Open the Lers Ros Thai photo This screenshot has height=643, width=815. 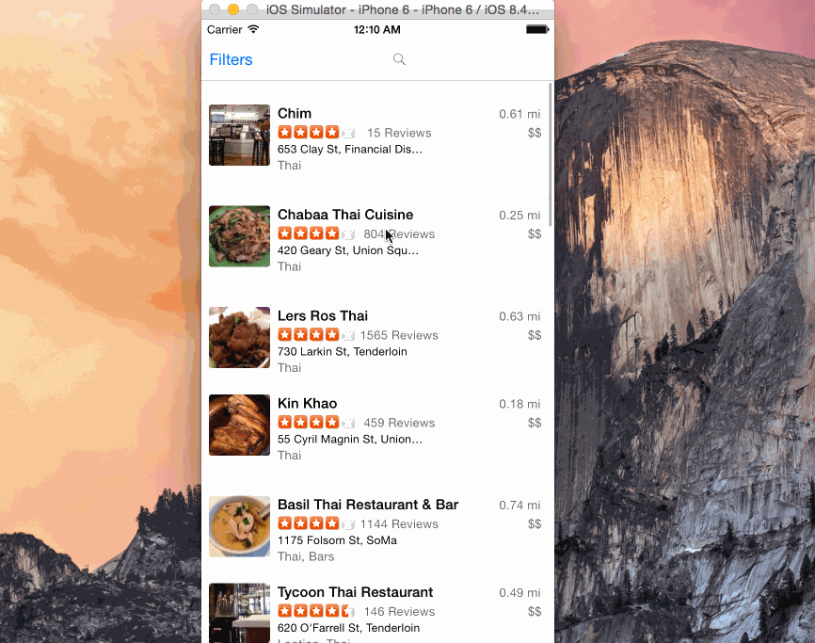(x=240, y=337)
